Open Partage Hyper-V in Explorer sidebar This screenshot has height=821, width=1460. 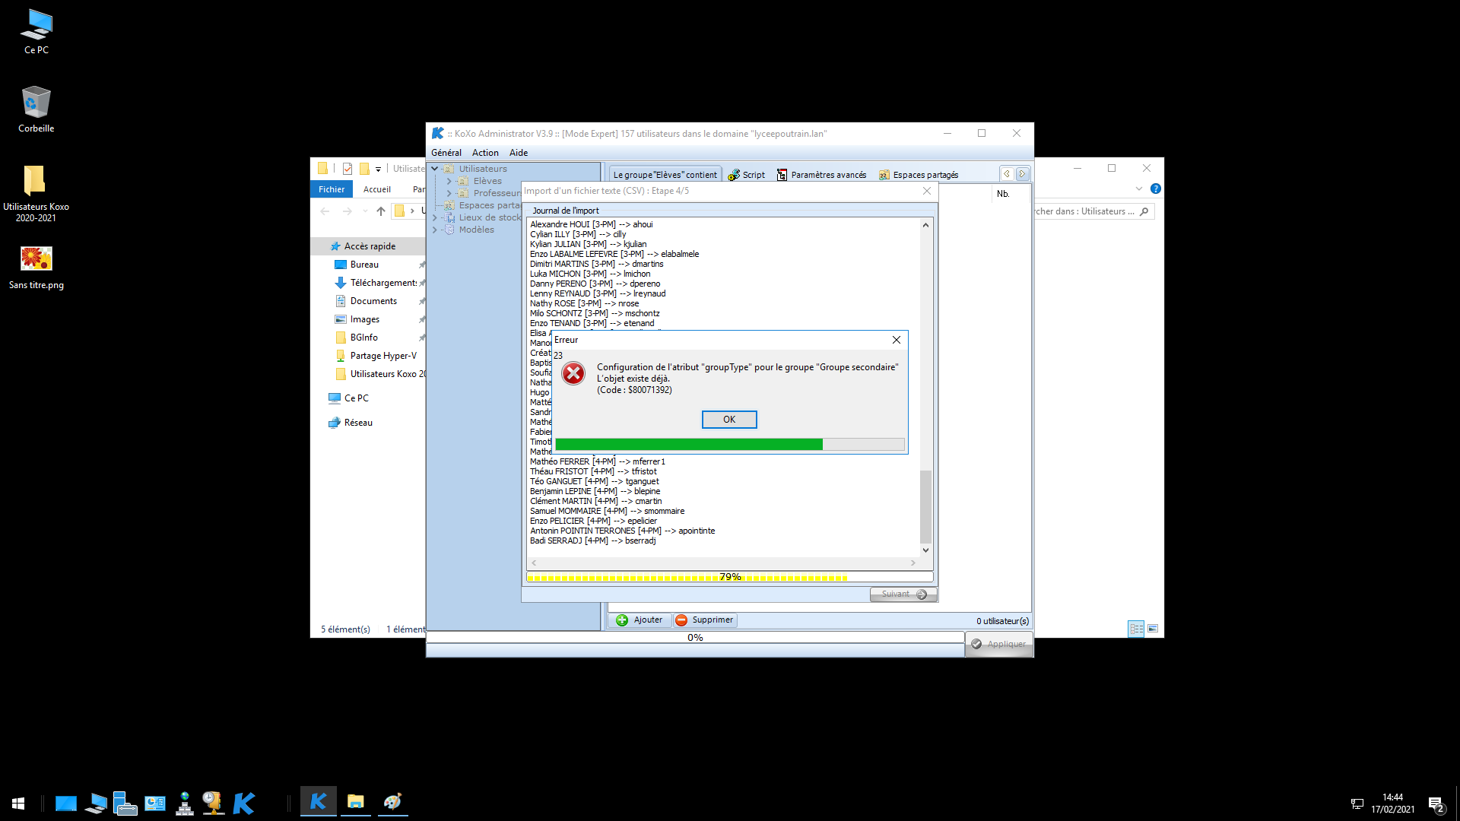(x=383, y=356)
